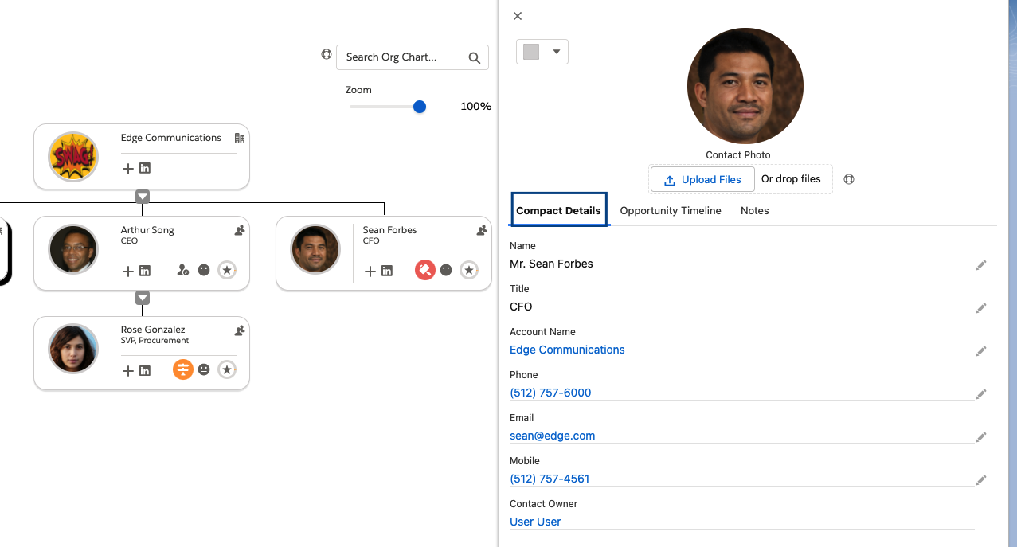Open the Edge Communications account link
The height and width of the screenshot is (547, 1017).
point(567,350)
